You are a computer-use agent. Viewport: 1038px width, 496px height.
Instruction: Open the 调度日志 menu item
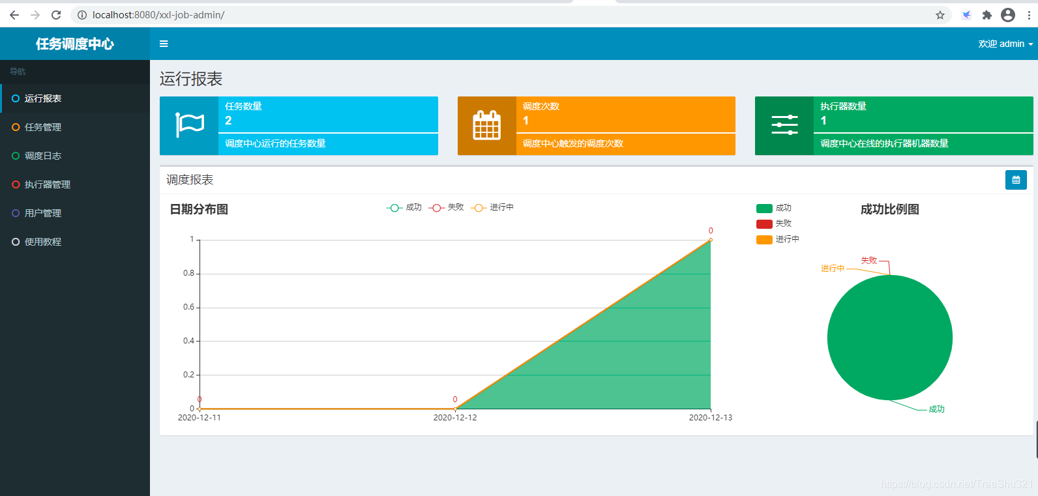click(75, 156)
